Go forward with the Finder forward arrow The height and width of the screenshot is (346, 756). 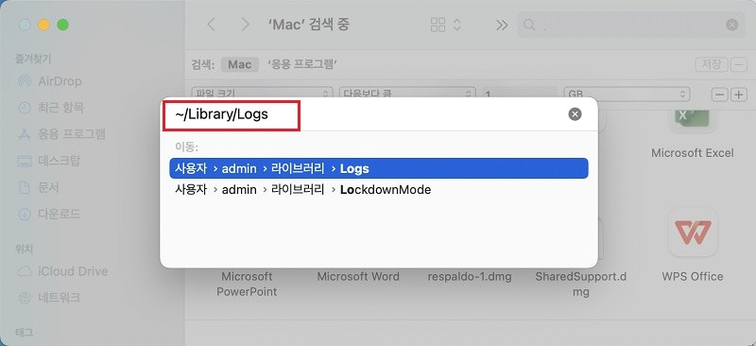click(x=246, y=25)
